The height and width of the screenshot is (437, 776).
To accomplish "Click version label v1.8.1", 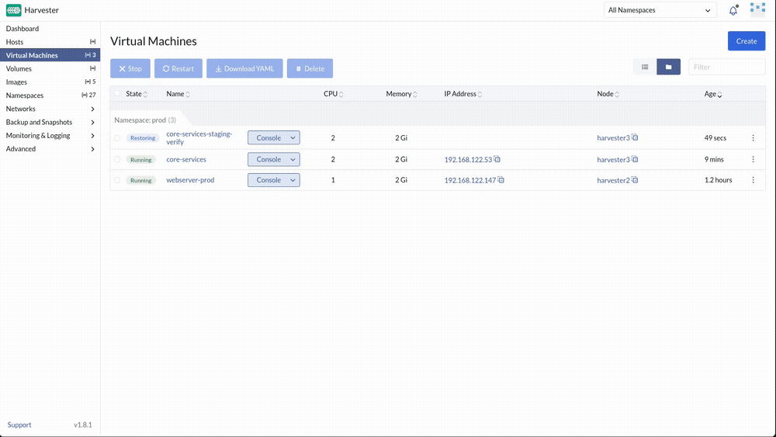I will click(83, 425).
